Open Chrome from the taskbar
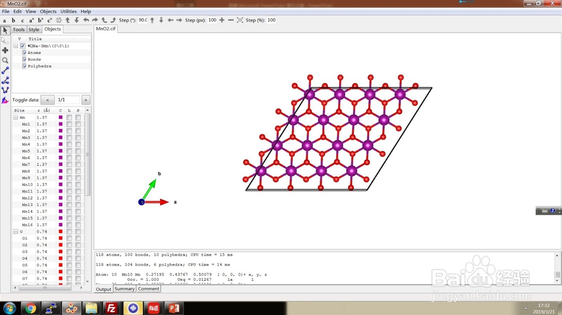Screen dimensions: 562x315 (x=30, y=308)
